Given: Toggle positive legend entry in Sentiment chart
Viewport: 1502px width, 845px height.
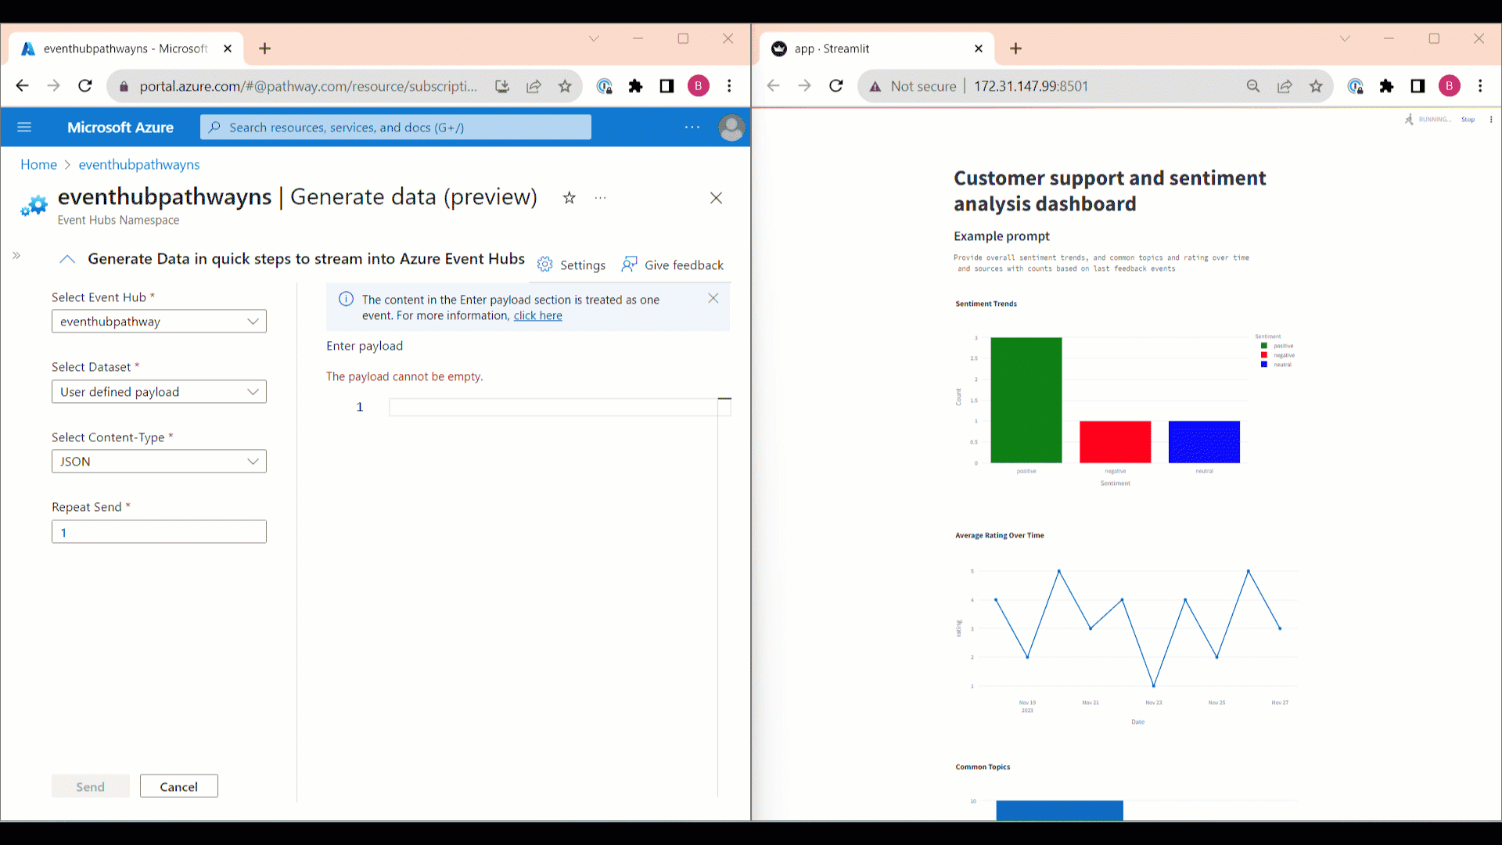Looking at the screenshot, I should [1277, 346].
